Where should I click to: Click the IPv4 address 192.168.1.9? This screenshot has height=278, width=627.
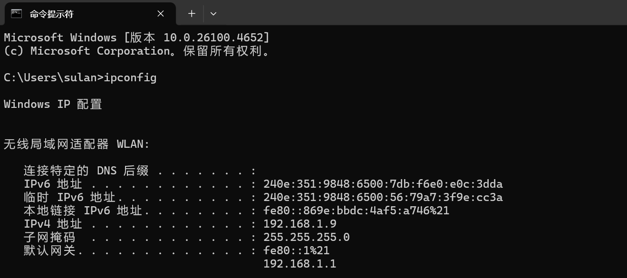coord(299,224)
